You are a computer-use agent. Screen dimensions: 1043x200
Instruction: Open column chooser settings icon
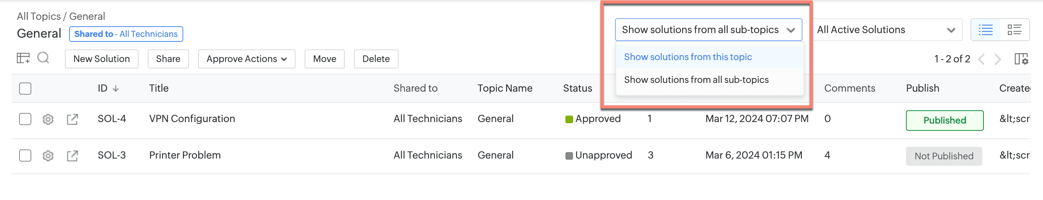click(x=1021, y=59)
